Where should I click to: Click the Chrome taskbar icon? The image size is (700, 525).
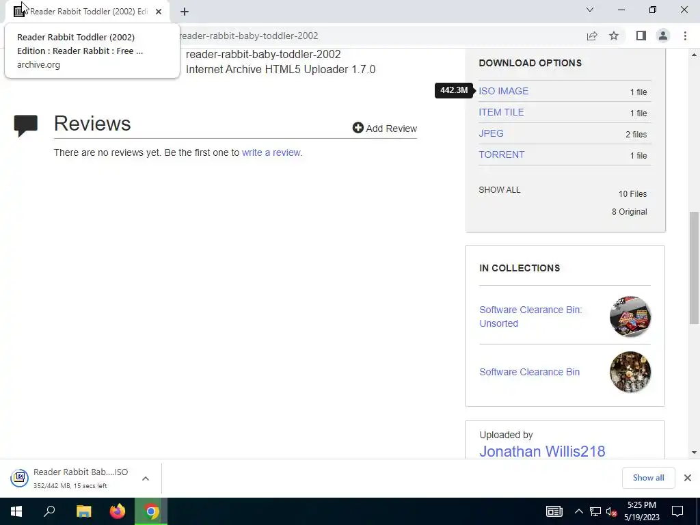pos(151,511)
